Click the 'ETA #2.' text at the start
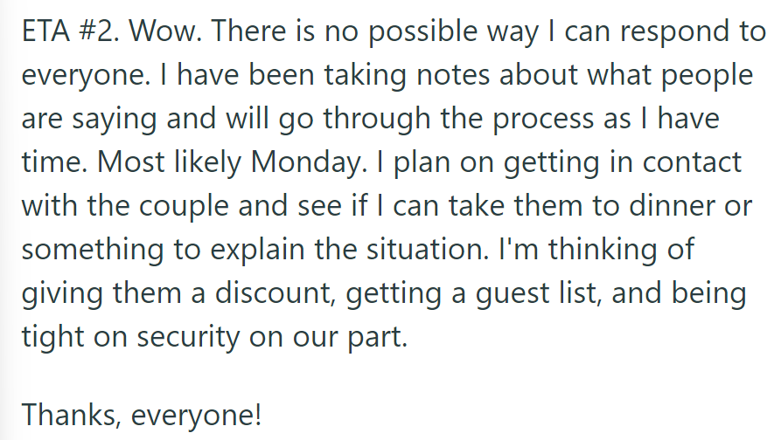Viewport: 781px width, 440px height. click(70, 31)
